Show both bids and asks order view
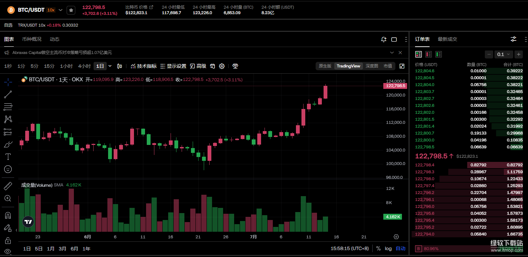This screenshot has width=528, height=257. [419, 54]
